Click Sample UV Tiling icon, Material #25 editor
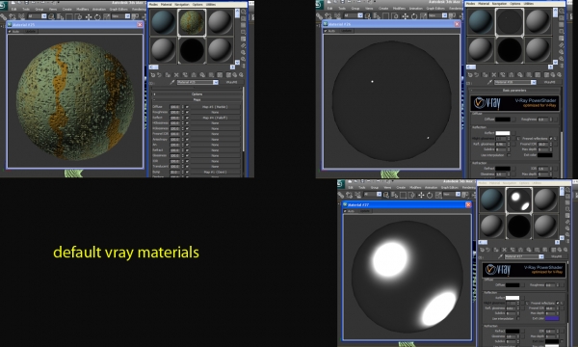 [x=244, y=32]
